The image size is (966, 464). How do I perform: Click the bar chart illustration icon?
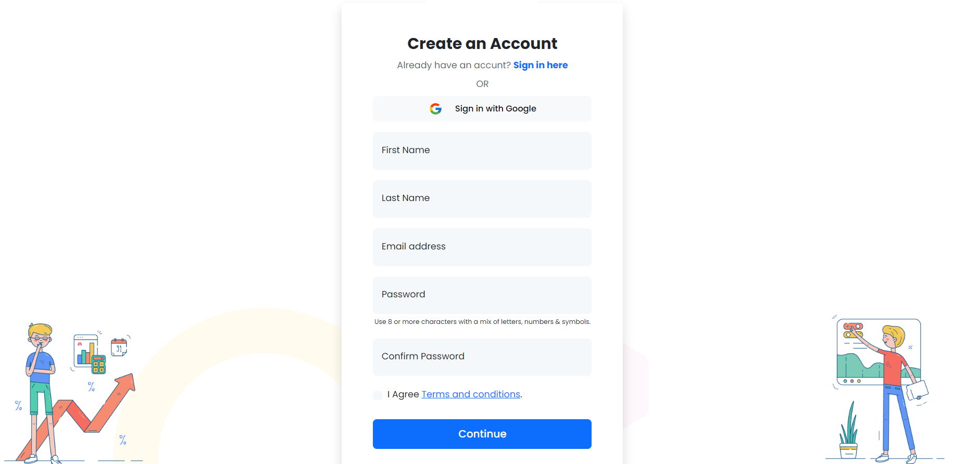coord(85,352)
